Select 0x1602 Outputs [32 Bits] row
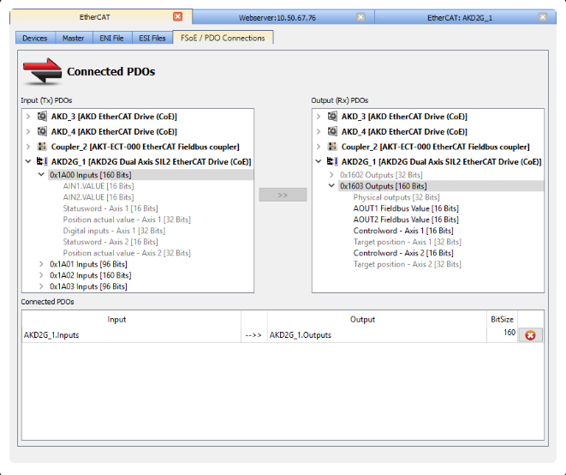Image resolution: width=566 pixels, height=475 pixels. point(381,175)
